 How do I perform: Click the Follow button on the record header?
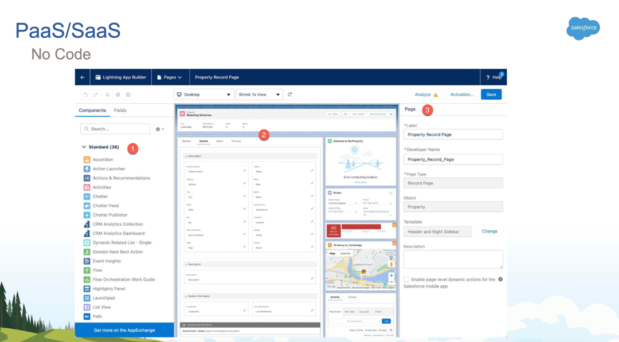333,114
